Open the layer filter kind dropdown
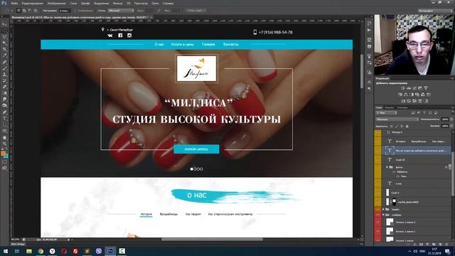 coord(387,112)
